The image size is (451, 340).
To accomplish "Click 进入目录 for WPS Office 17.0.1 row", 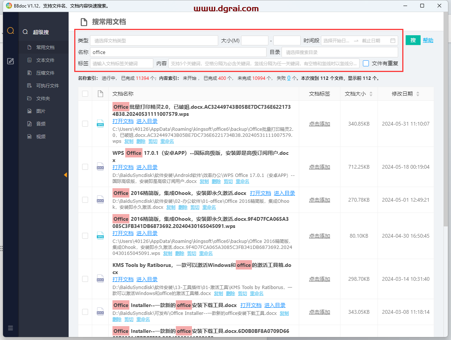I will (x=147, y=167).
